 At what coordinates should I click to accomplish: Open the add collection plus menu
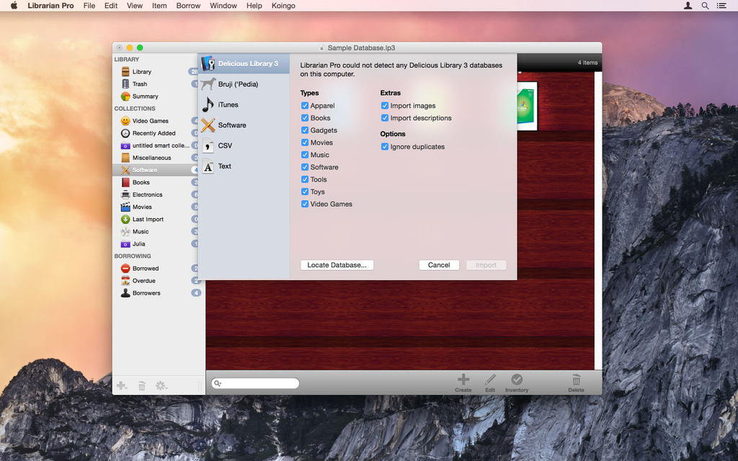[x=122, y=386]
